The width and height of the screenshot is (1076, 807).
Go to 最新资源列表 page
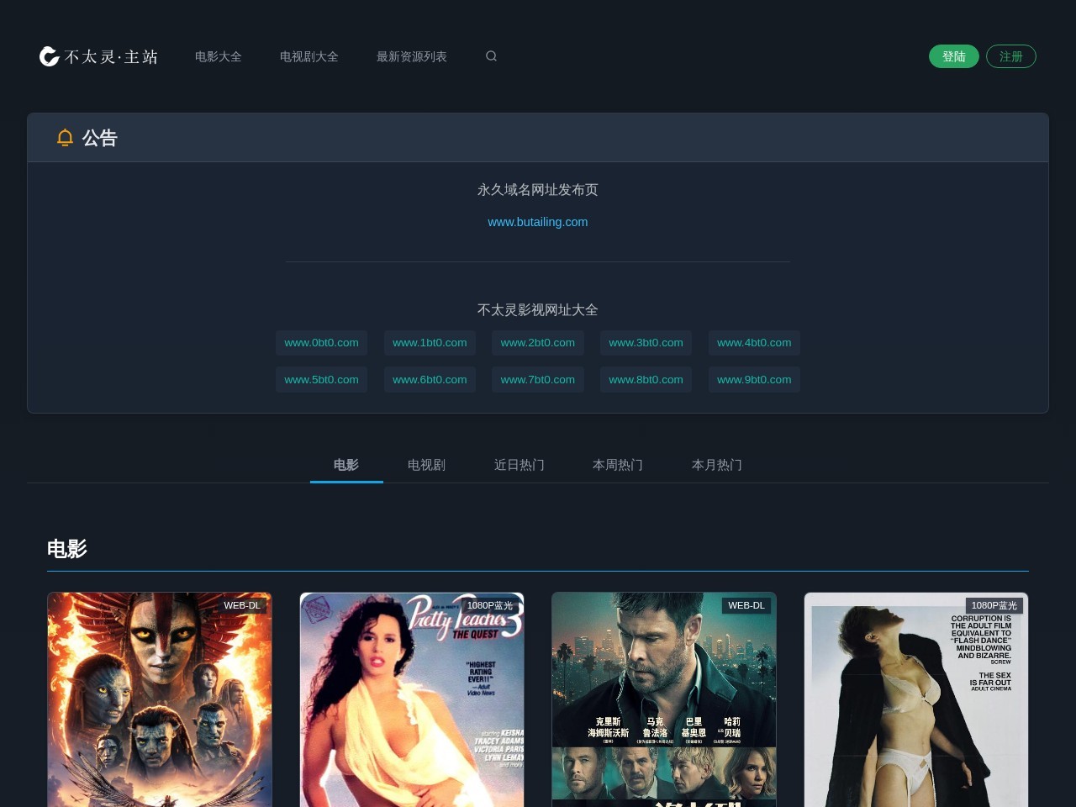pos(412,56)
